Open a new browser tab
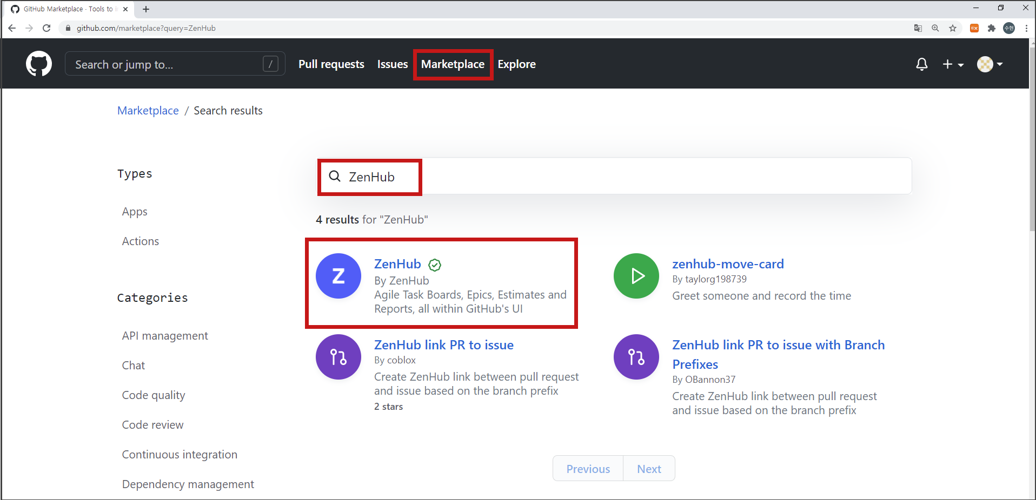The height and width of the screenshot is (500, 1036). [146, 9]
